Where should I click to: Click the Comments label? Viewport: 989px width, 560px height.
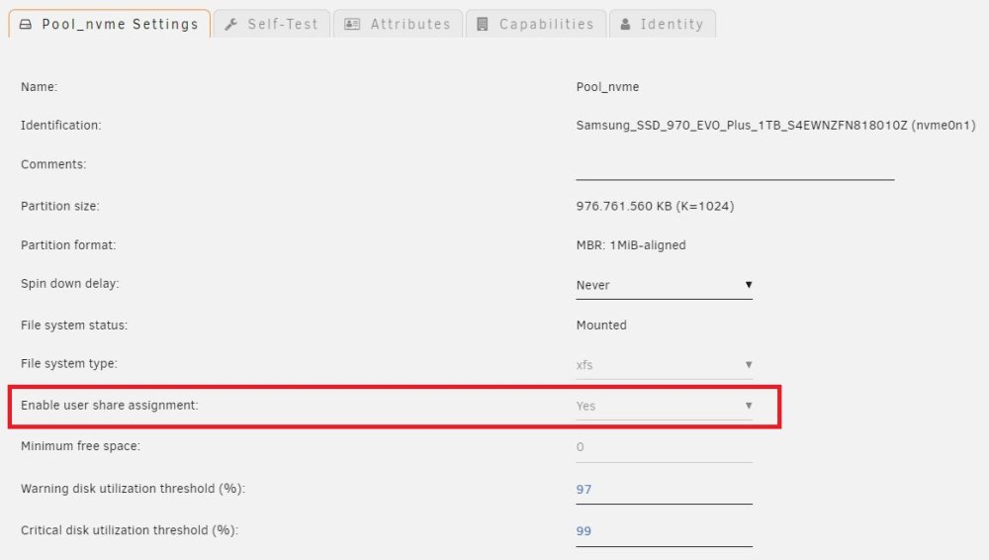(53, 164)
